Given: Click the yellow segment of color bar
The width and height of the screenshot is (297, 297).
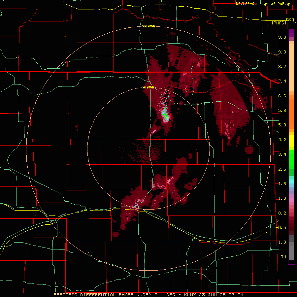Looking at the screenshot, I should coord(291,141).
